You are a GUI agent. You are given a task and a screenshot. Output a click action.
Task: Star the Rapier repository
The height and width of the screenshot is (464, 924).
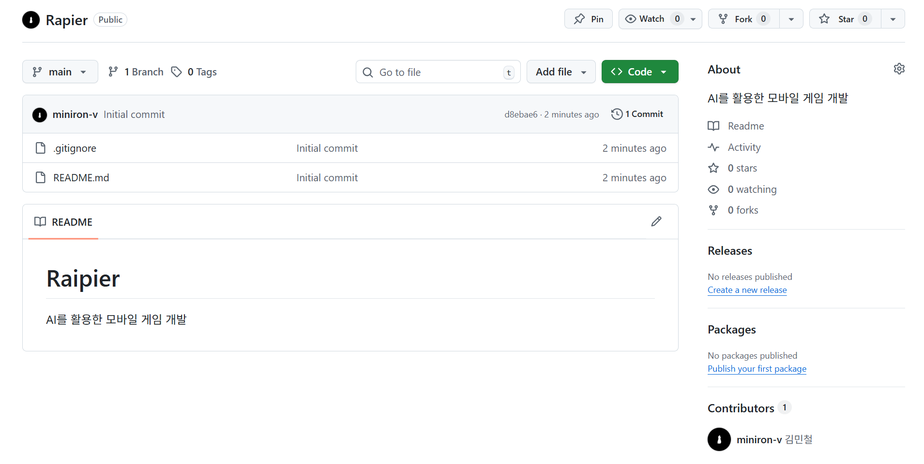click(845, 19)
